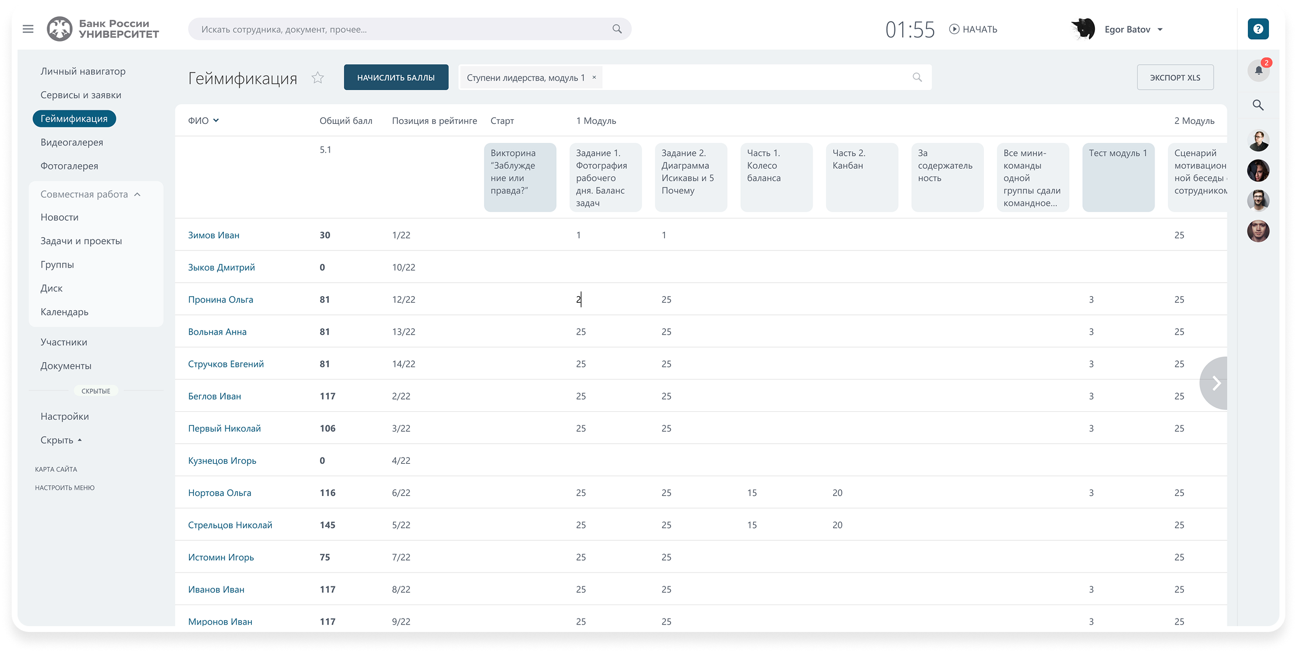The image size is (1297, 653).
Task: Open Кузнецов Игорь profile link
Action: click(222, 461)
